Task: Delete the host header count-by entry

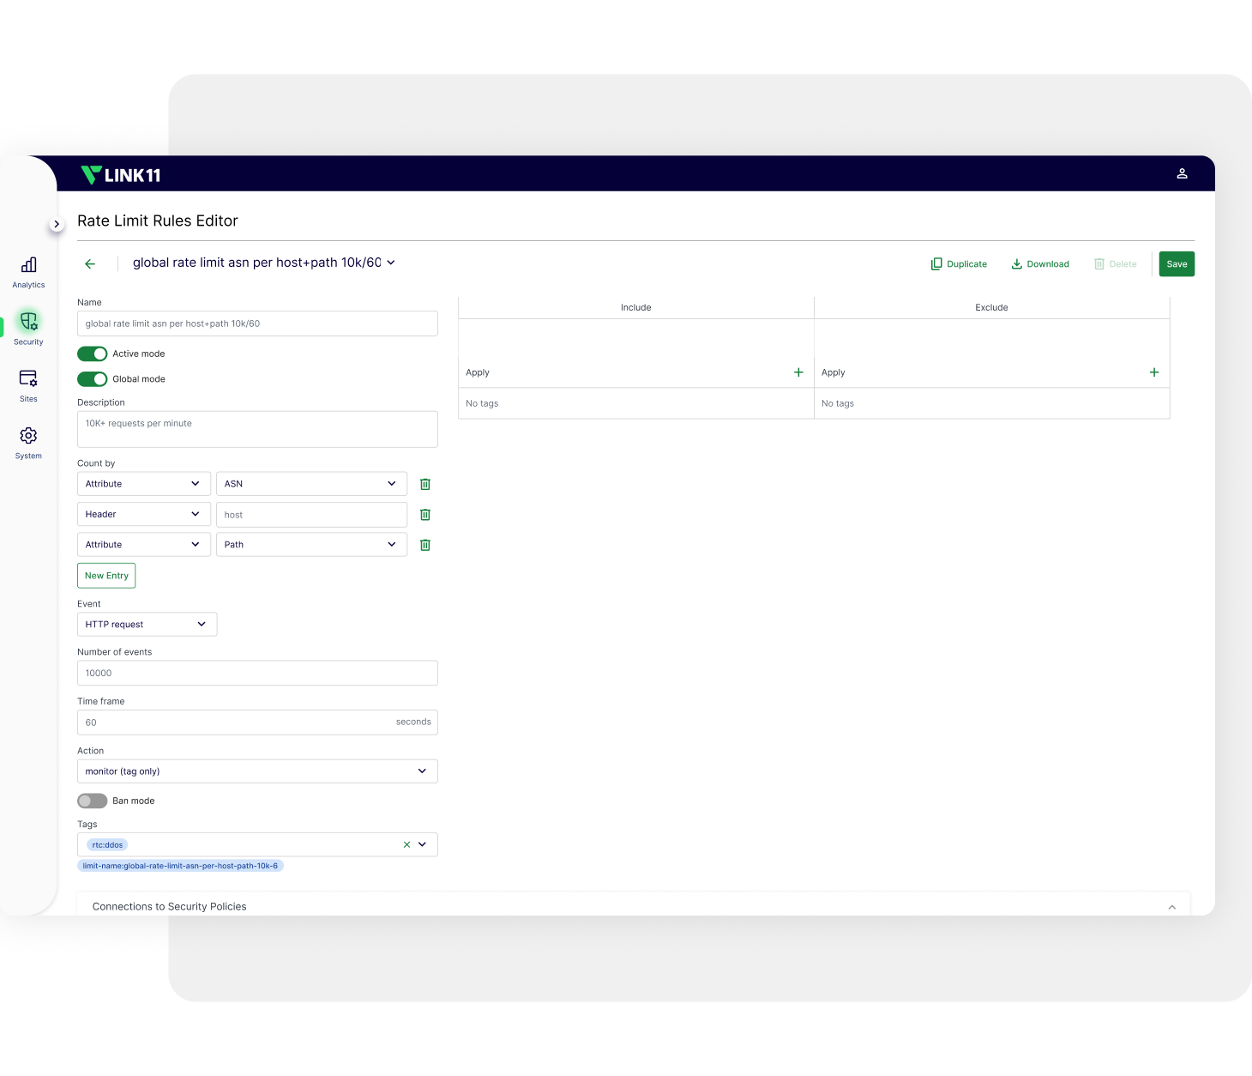Action: (x=425, y=515)
